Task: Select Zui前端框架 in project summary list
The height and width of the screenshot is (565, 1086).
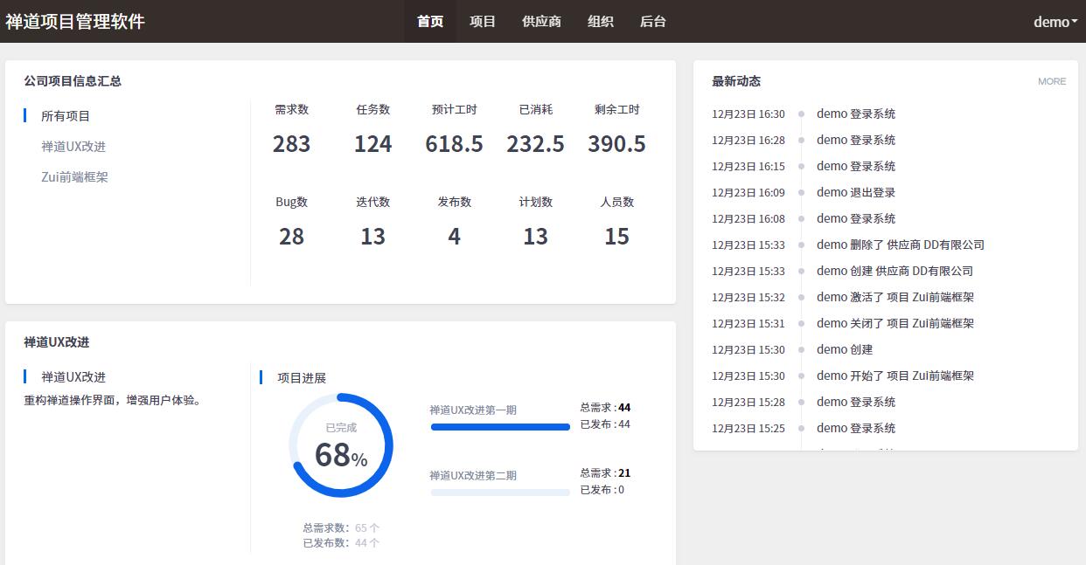Action: [75, 177]
